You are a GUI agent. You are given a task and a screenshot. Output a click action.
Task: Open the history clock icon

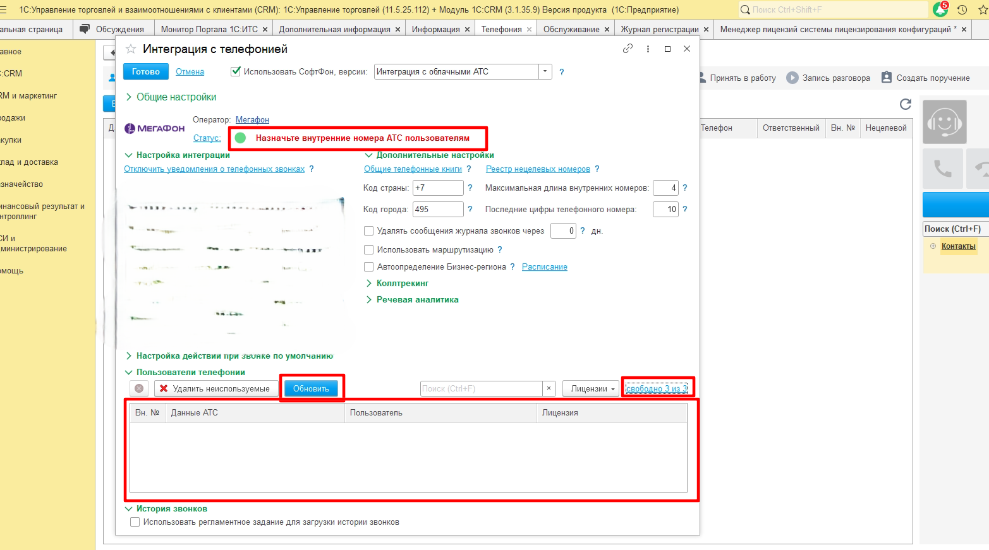(962, 9)
